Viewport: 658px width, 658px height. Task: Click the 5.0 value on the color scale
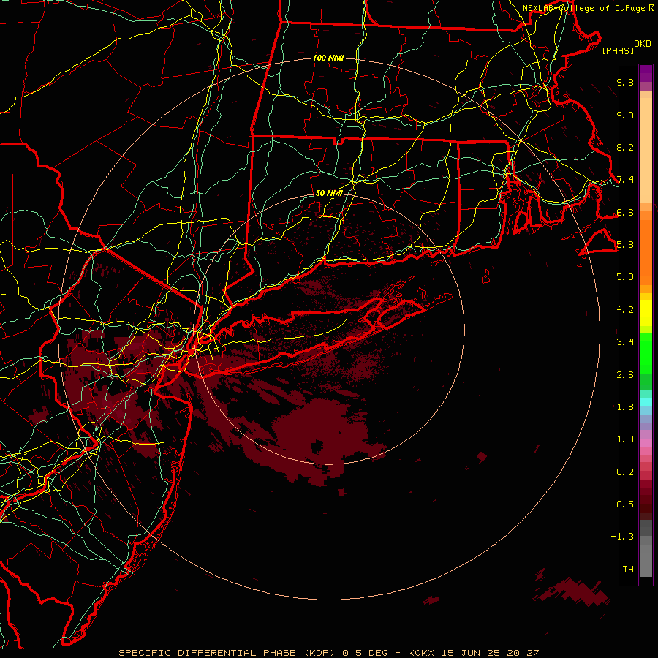pyautogui.click(x=625, y=277)
